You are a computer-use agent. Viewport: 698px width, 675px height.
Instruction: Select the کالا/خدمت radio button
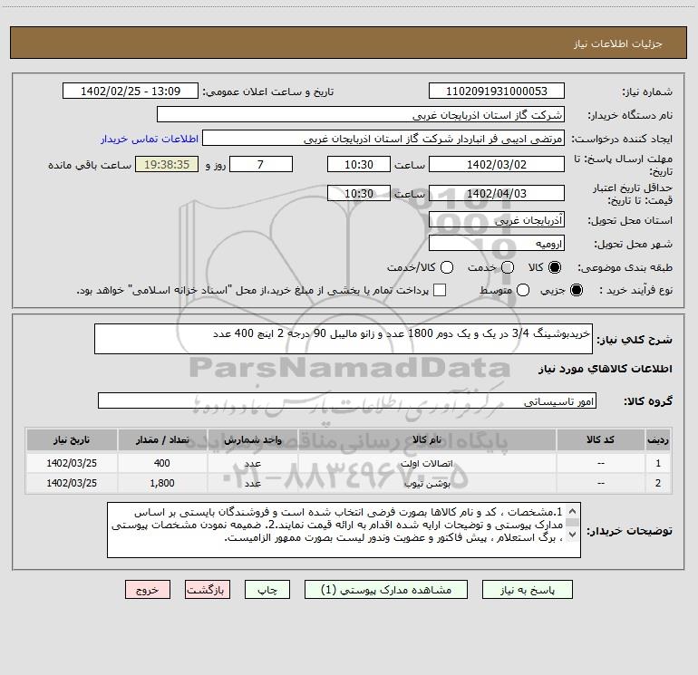coord(447,267)
